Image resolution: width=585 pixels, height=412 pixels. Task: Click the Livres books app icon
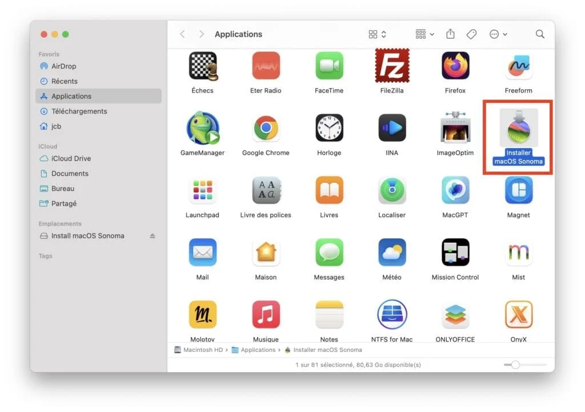[329, 190]
